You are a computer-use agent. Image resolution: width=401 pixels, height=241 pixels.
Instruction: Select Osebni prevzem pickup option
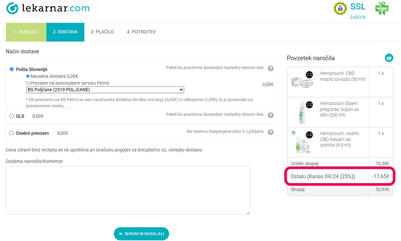pos(12,133)
